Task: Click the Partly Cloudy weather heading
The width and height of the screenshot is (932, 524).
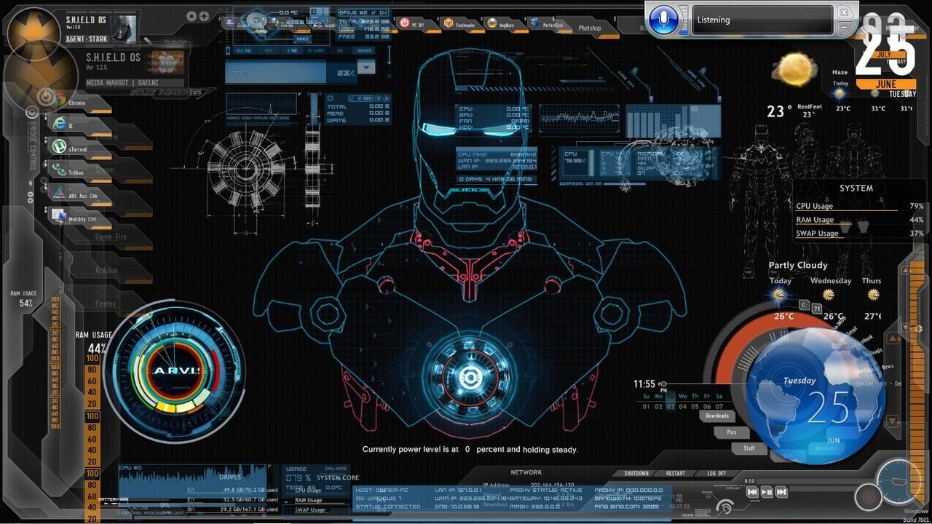Action: [x=798, y=266]
